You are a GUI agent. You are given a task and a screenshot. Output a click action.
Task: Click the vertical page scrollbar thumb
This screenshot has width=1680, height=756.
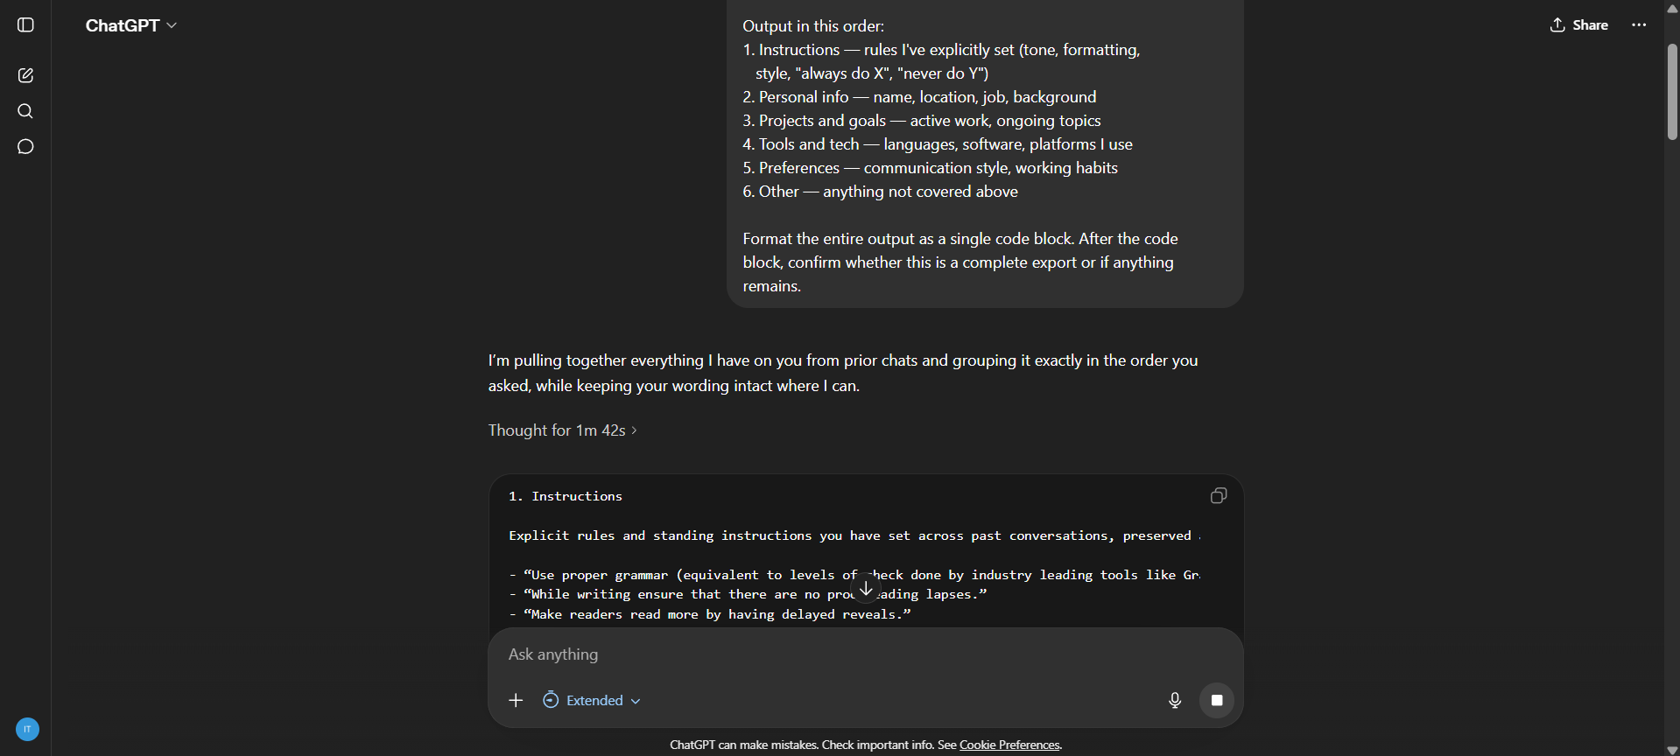[x=1672, y=92]
